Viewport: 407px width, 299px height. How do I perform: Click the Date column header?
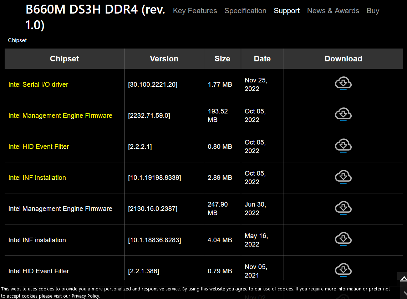point(262,59)
